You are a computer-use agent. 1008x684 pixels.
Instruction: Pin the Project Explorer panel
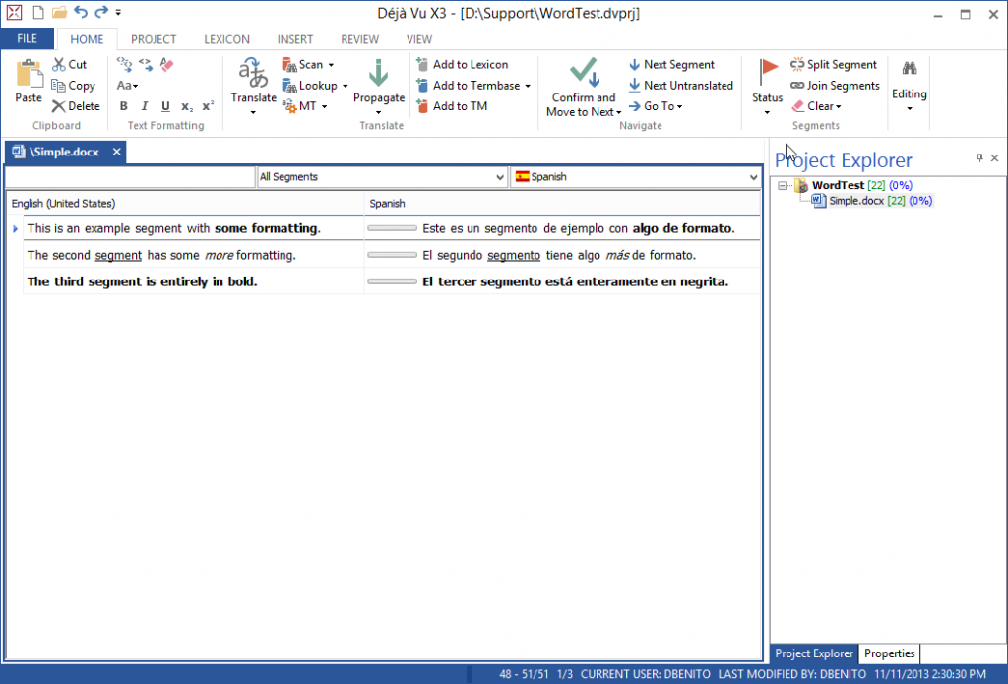[979, 157]
